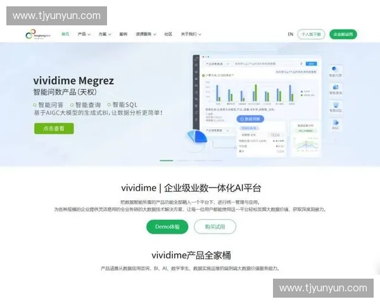Click the 智能SQL bullet text in banner

coord(125,104)
